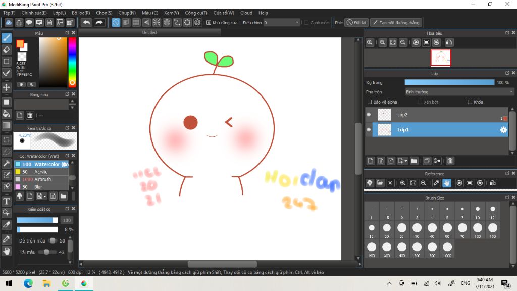The image size is (517, 291).
Task: Delete layer with the trash icon
Action: tap(450, 161)
